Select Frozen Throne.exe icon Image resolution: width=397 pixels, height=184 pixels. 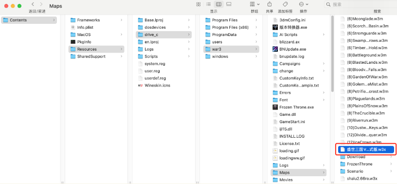pos(275,107)
